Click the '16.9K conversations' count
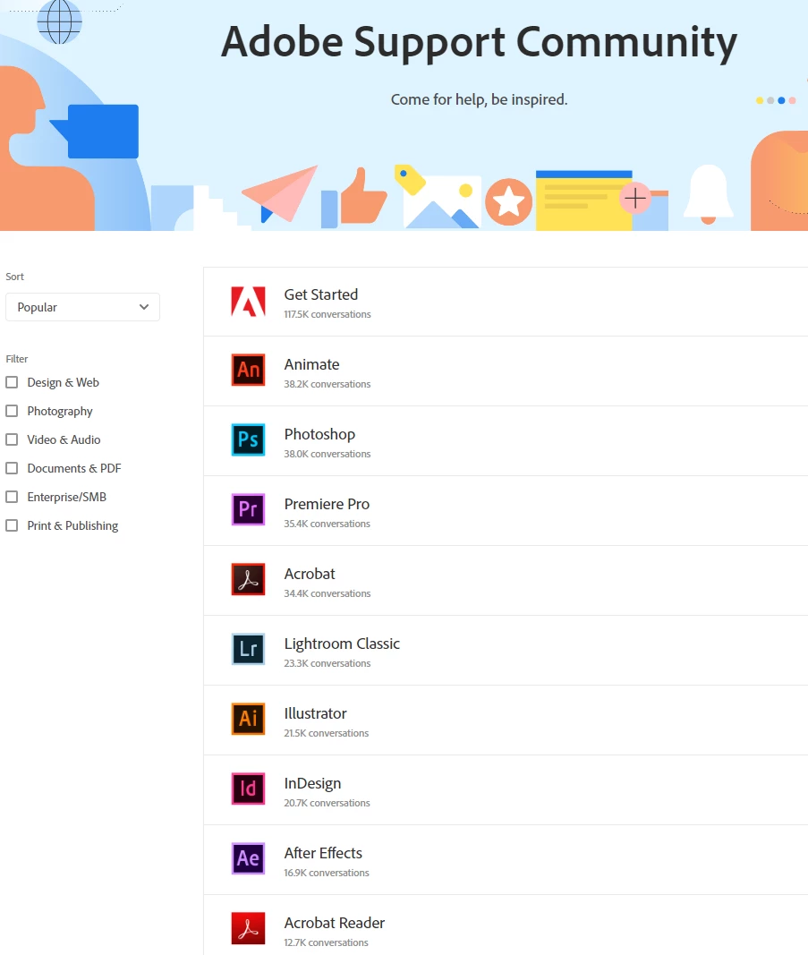 [327, 873]
